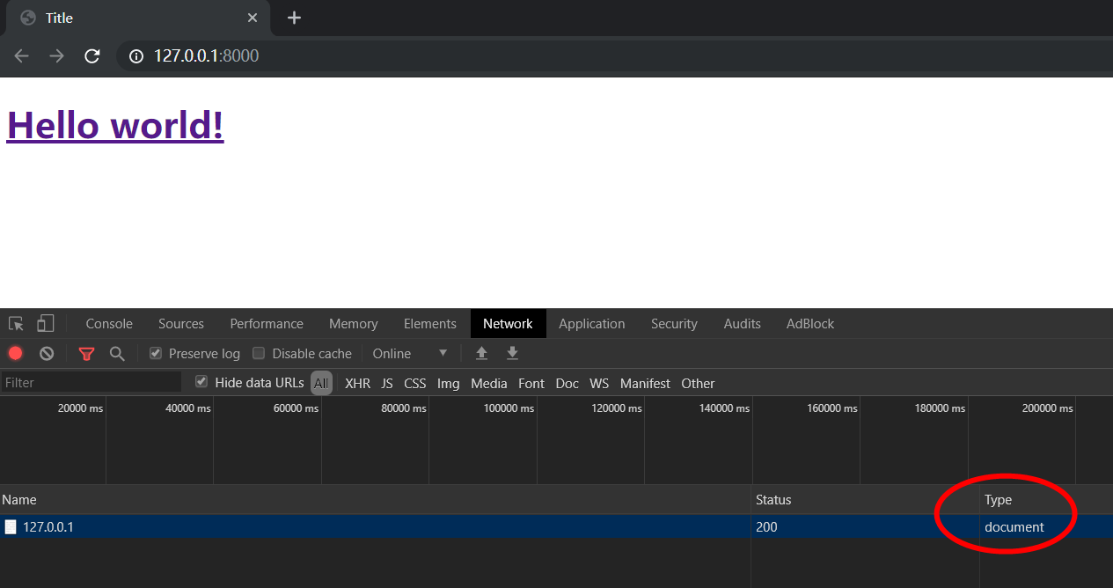Filter requests by Other

(x=699, y=384)
